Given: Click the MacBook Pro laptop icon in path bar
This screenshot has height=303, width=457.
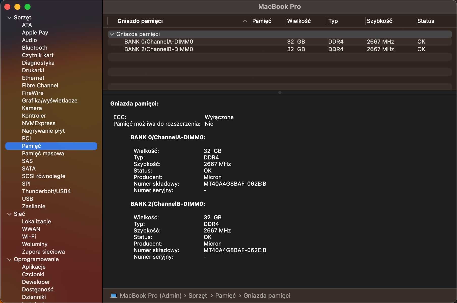Looking at the screenshot, I should [114, 296].
